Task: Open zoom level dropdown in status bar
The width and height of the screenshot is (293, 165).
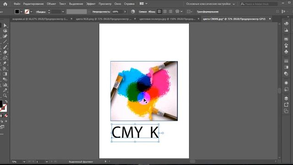Action: 24,162
